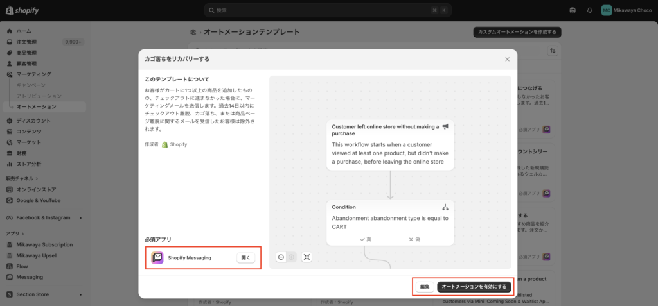Click the branch icon on Condition card
This screenshot has width=658, height=306.
click(445, 207)
